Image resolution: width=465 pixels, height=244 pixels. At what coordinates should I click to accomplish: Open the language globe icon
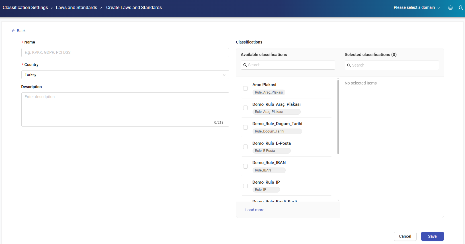450,8
